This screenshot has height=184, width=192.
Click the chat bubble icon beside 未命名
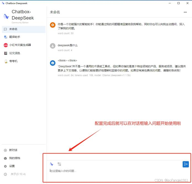tap(5, 29)
